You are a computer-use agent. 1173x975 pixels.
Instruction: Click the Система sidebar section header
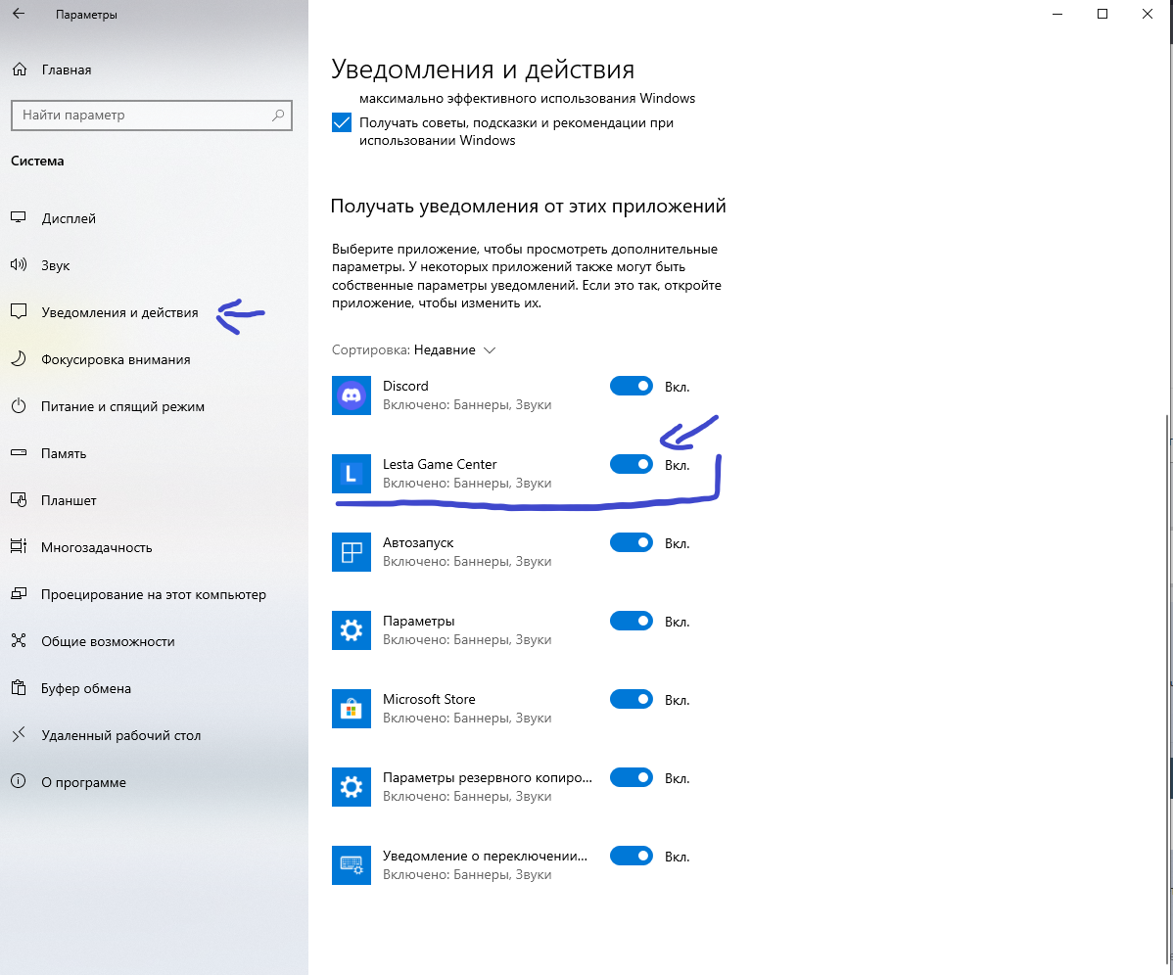click(x=37, y=161)
